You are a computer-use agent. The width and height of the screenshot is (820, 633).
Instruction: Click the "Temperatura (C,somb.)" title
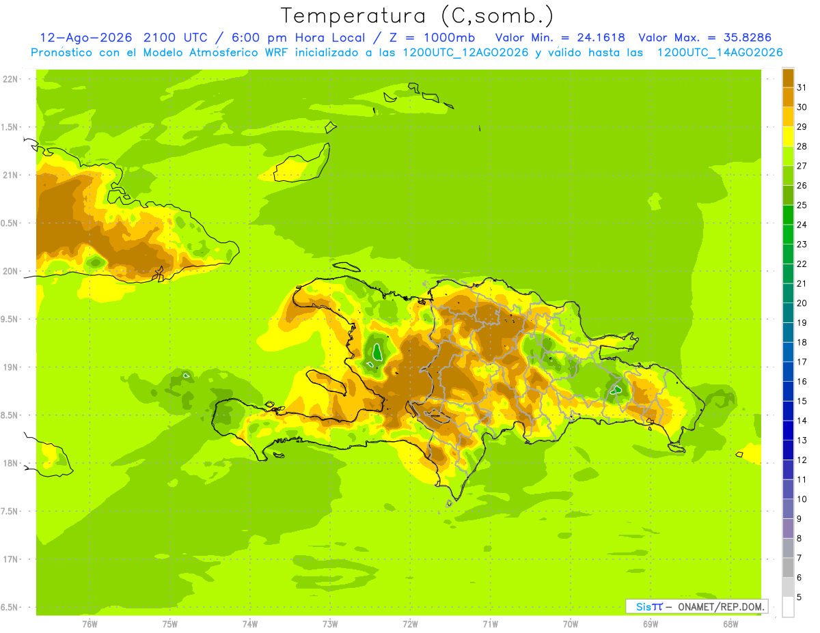coord(417,16)
